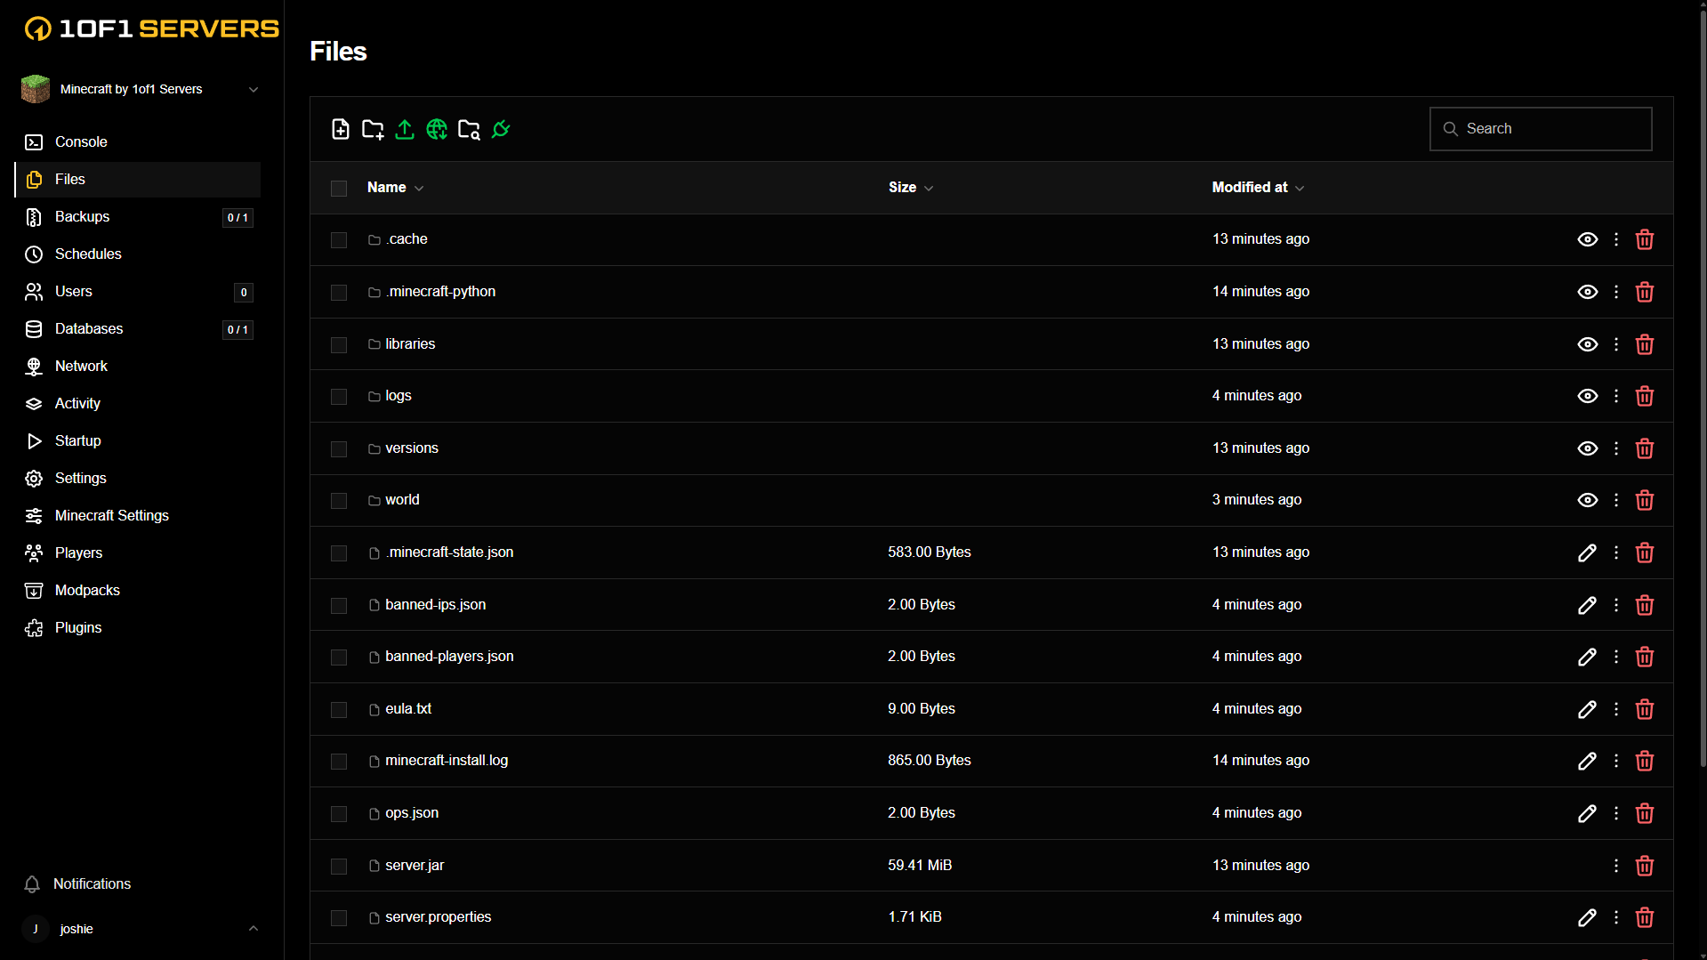Viewport: 1707px width, 960px height.
Task: Delete the .cache folder with trash icon
Action: click(1645, 239)
